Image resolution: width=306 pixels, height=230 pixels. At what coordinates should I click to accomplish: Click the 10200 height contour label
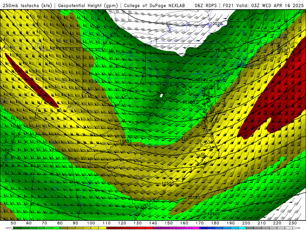tap(189, 102)
